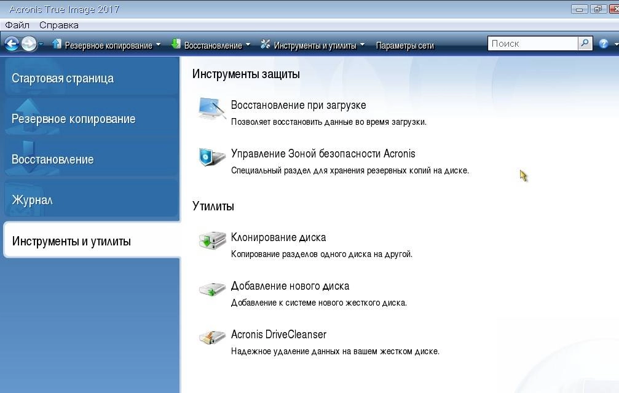Click the Утилиты section heading
619x393 pixels.
[x=213, y=206]
